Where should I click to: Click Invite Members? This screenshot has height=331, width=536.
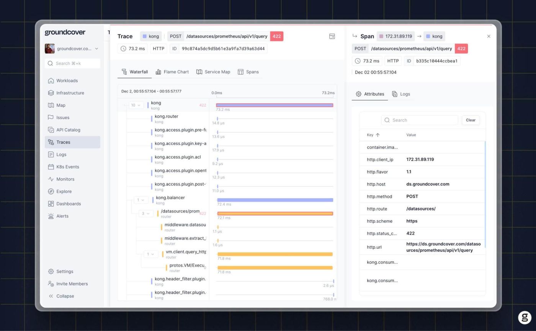coord(72,284)
